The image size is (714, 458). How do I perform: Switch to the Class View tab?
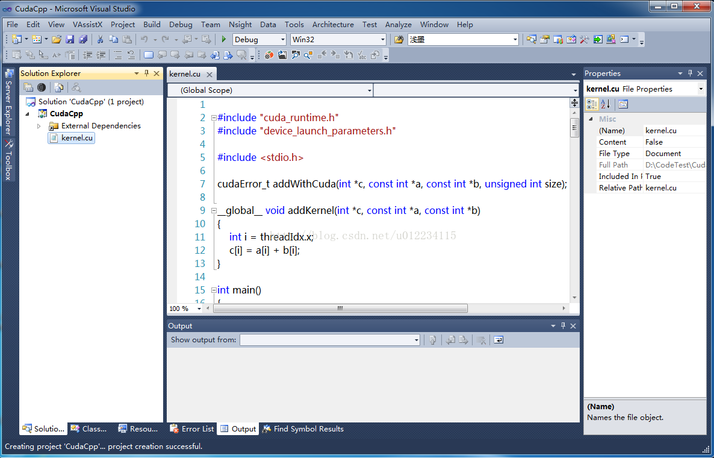[88, 429]
